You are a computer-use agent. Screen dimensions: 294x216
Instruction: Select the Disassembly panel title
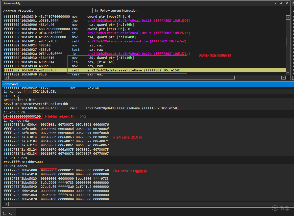tap(12, 3)
